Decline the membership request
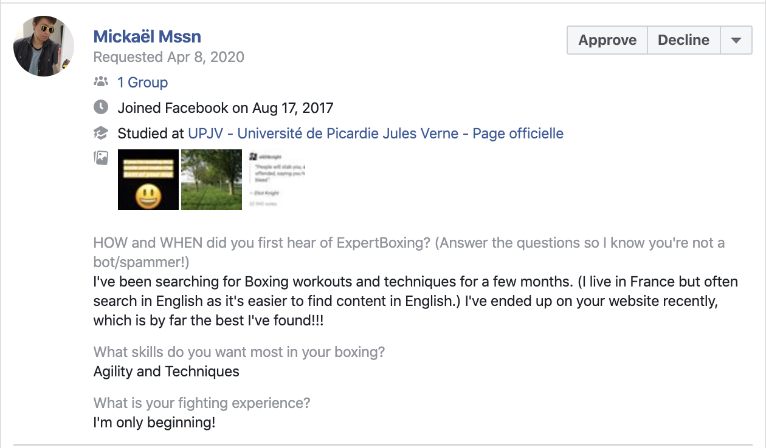The height and width of the screenshot is (448, 766). (x=684, y=40)
